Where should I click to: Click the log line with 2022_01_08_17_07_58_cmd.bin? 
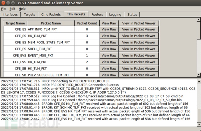(x=92, y=96)
